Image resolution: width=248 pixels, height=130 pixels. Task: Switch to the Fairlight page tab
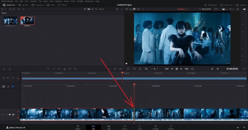(x=155, y=127)
